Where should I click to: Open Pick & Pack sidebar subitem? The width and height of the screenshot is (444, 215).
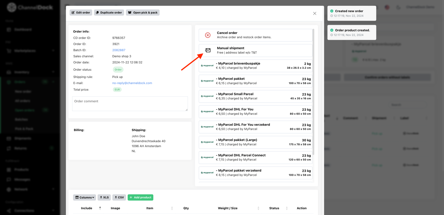pos(24,129)
